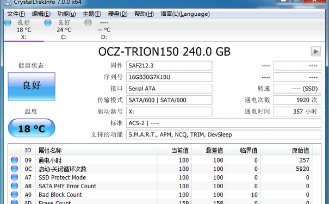Switch to the C: disk tab

pyautogui.click(x=64, y=30)
